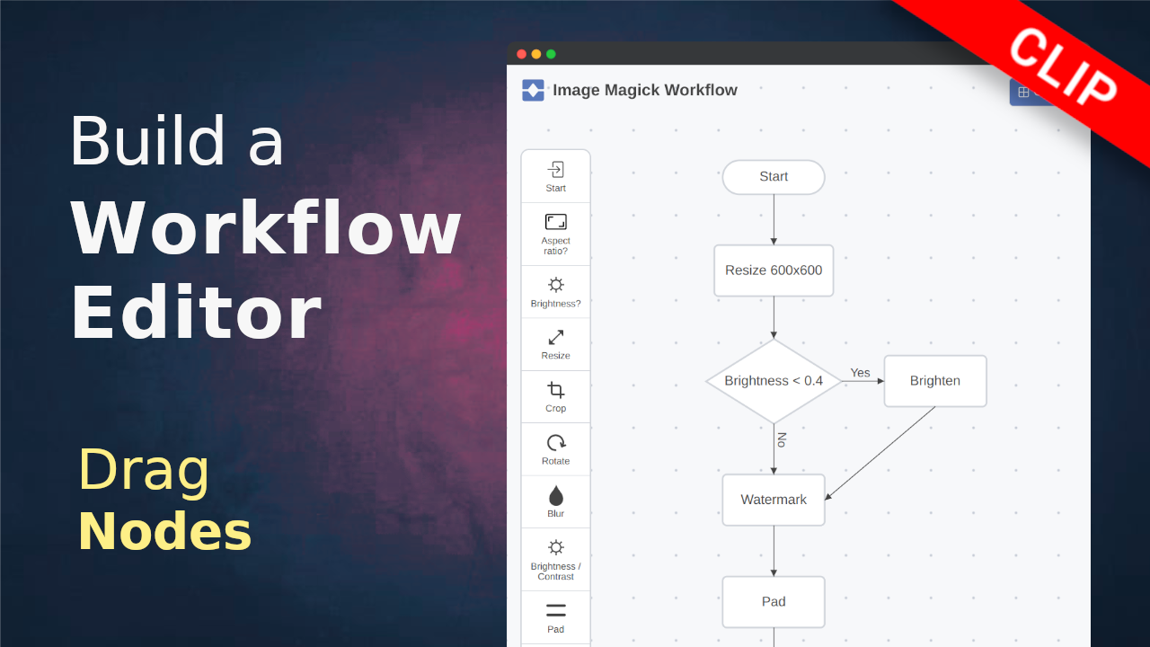This screenshot has height=647, width=1150.
Task: Click the Pad node on canvas
Action: pyautogui.click(x=773, y=602)
